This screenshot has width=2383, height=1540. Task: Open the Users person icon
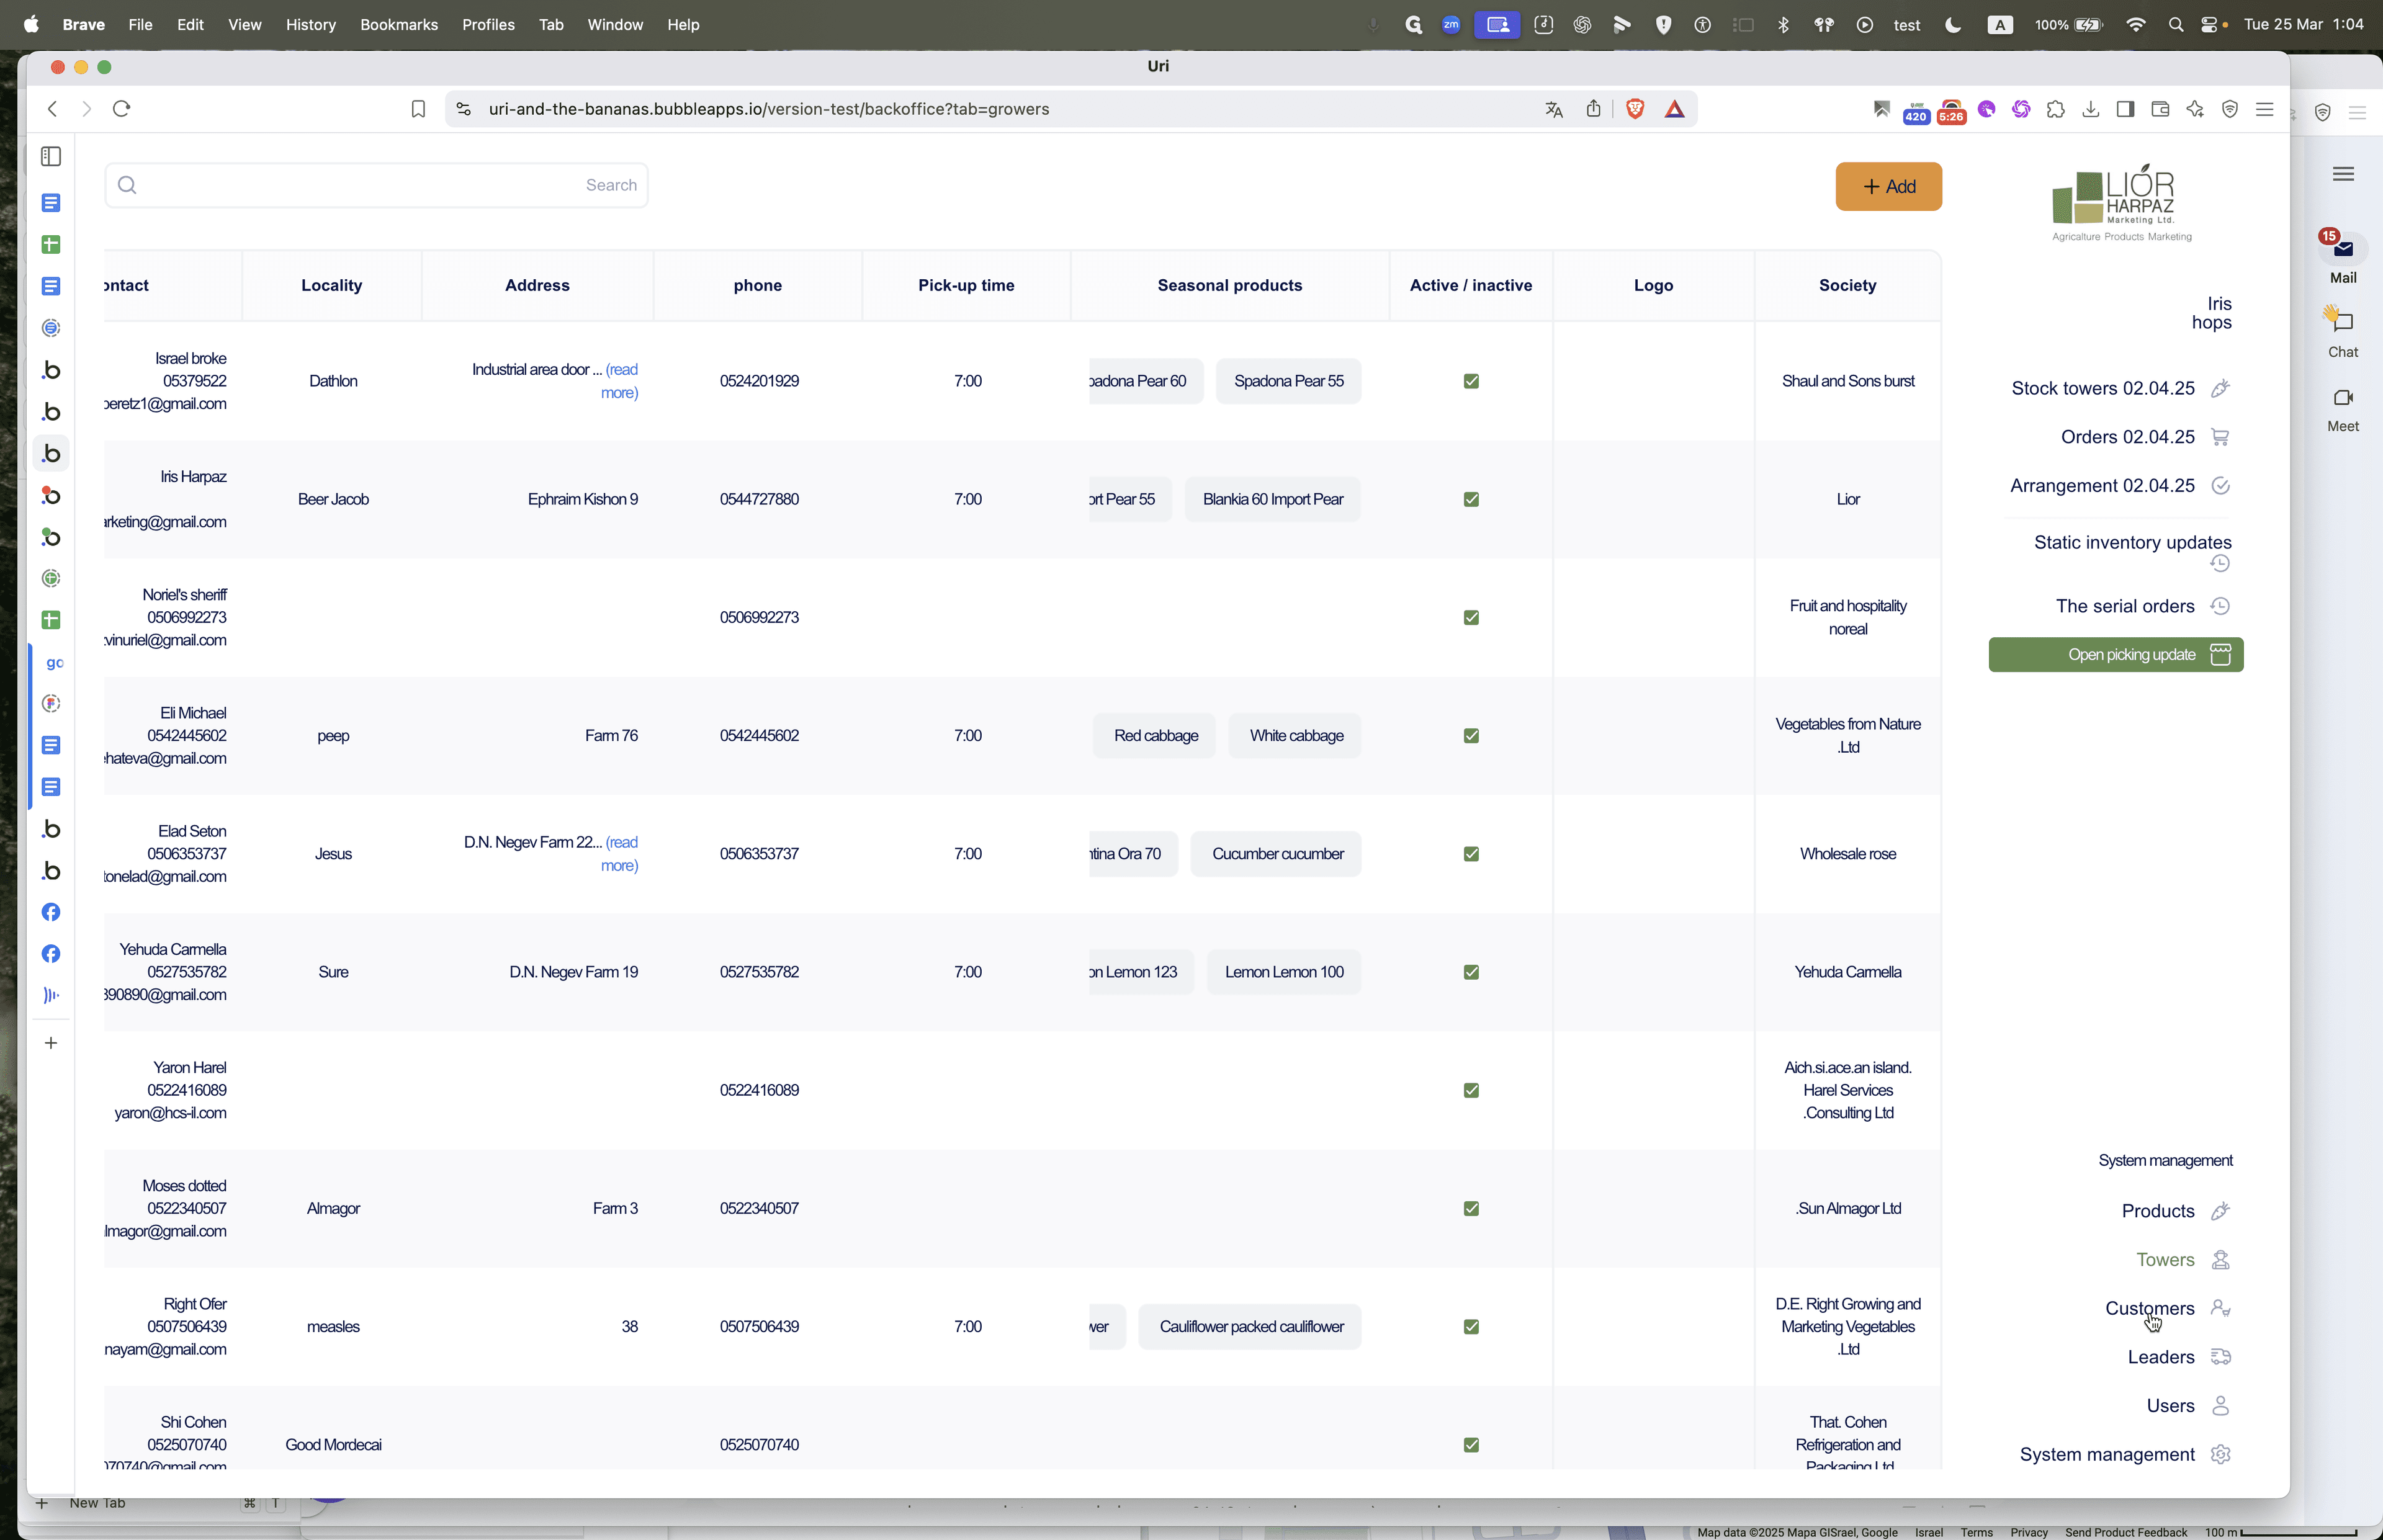pos(2220,1406)
